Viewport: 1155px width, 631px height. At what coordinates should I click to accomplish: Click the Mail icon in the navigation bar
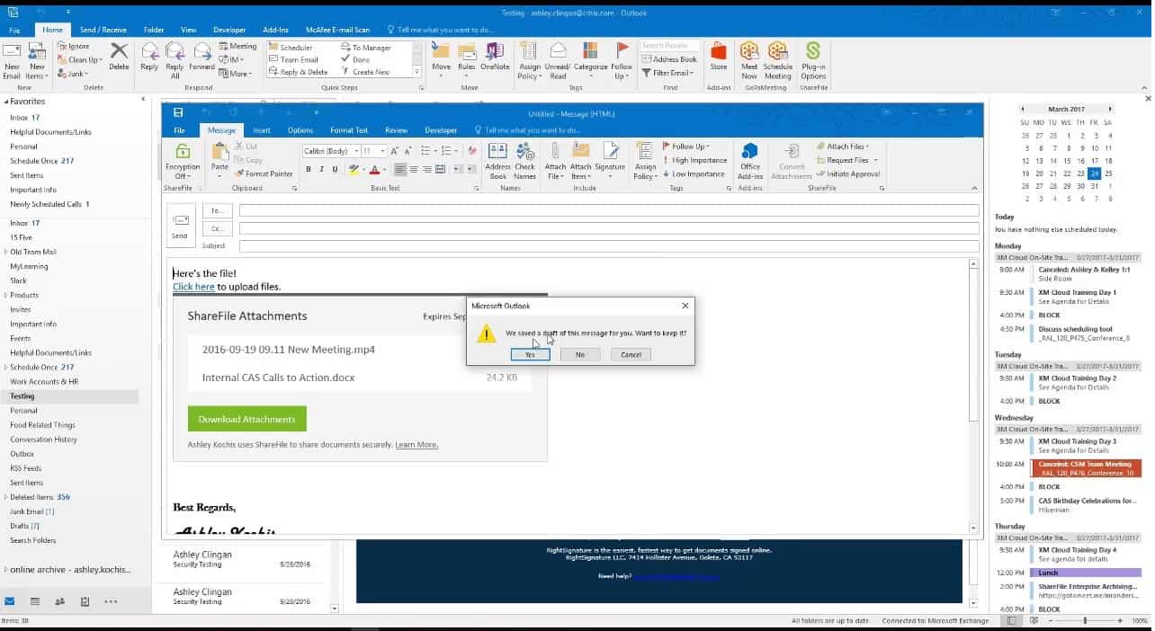point(10,601)
